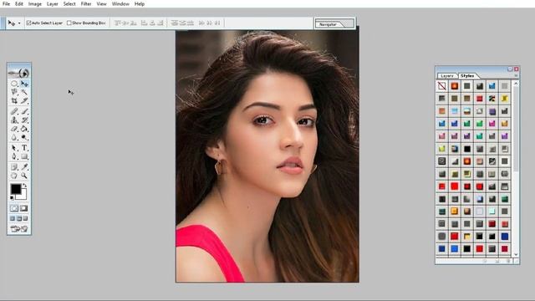This screenshot has width=535, height=301.
Task: Swap foreground and background colors
Action: tap(24, 186)
